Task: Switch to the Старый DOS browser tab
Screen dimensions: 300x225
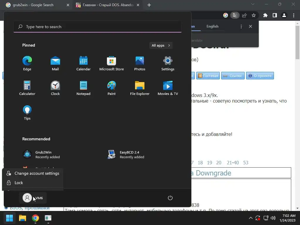Action: [108, 5]
